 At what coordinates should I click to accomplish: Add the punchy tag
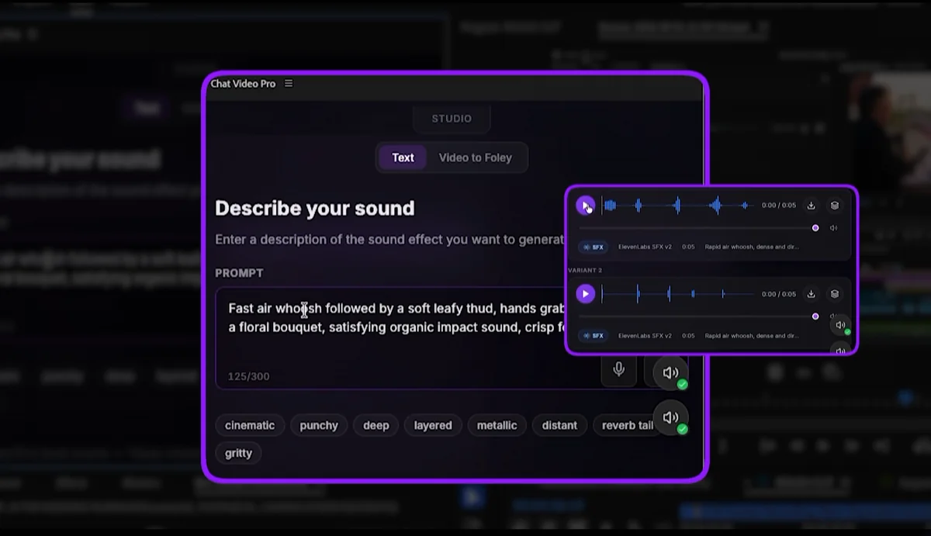click(x=319, y=425)
